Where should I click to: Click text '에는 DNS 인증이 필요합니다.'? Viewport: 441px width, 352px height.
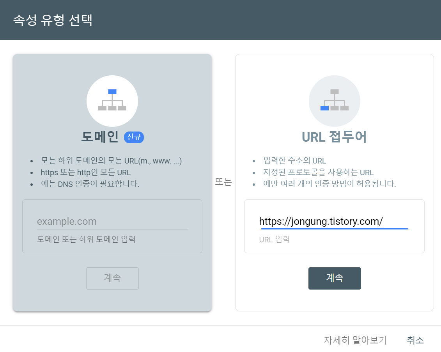tap(90, 184)
